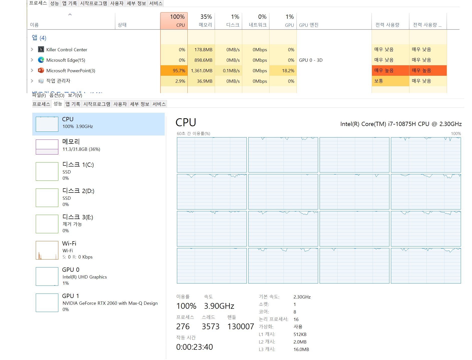Select GPU 1 NVIDIA GeForce RTX 2060 item
This screenshot has width=472, height=360.
[98, 302]
